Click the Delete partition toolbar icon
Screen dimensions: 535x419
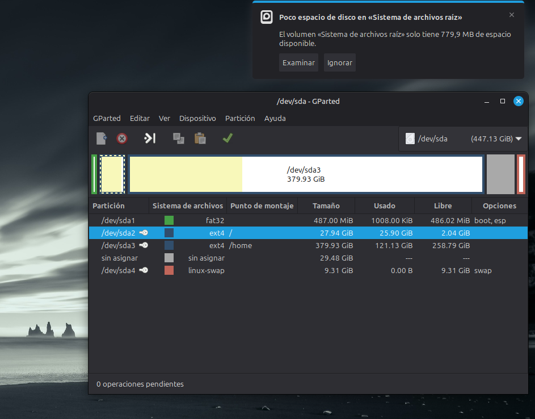pyautogui.click(x=122, y=138)
